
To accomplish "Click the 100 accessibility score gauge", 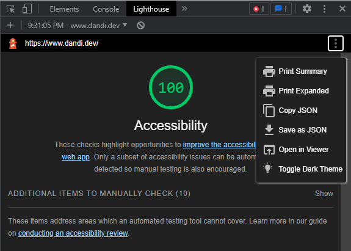I will tap(171, 87).
